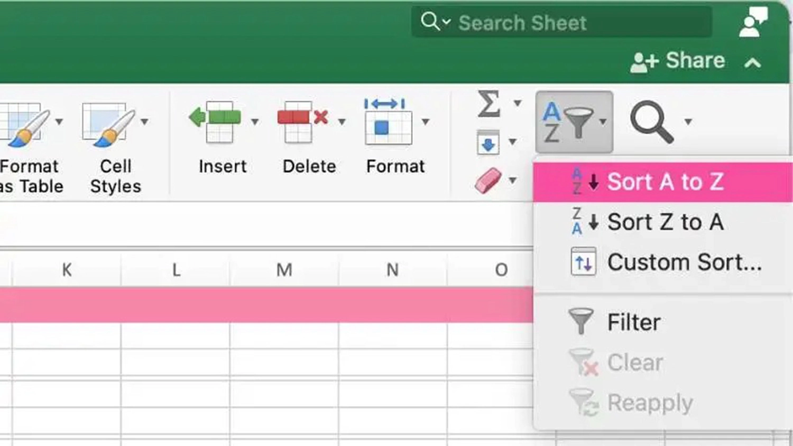793x446 pixels.
Task: Expand the Find & Select dropdown arrow
Action: (x=688, y=122)
